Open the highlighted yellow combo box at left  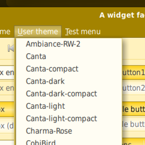pyautogui.click(x=7, y=109)
